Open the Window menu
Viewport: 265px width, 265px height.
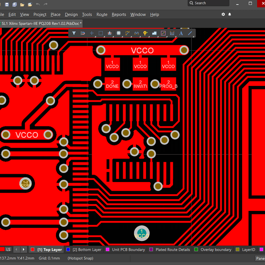pos(138,15)
